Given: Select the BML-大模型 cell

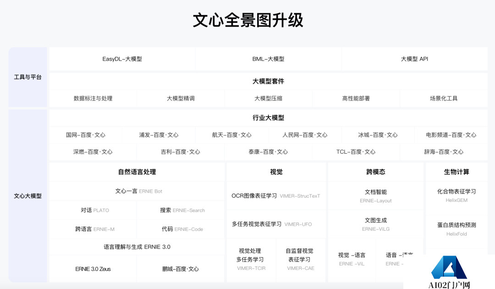Looking at the screenshot, I should point(268,59).
